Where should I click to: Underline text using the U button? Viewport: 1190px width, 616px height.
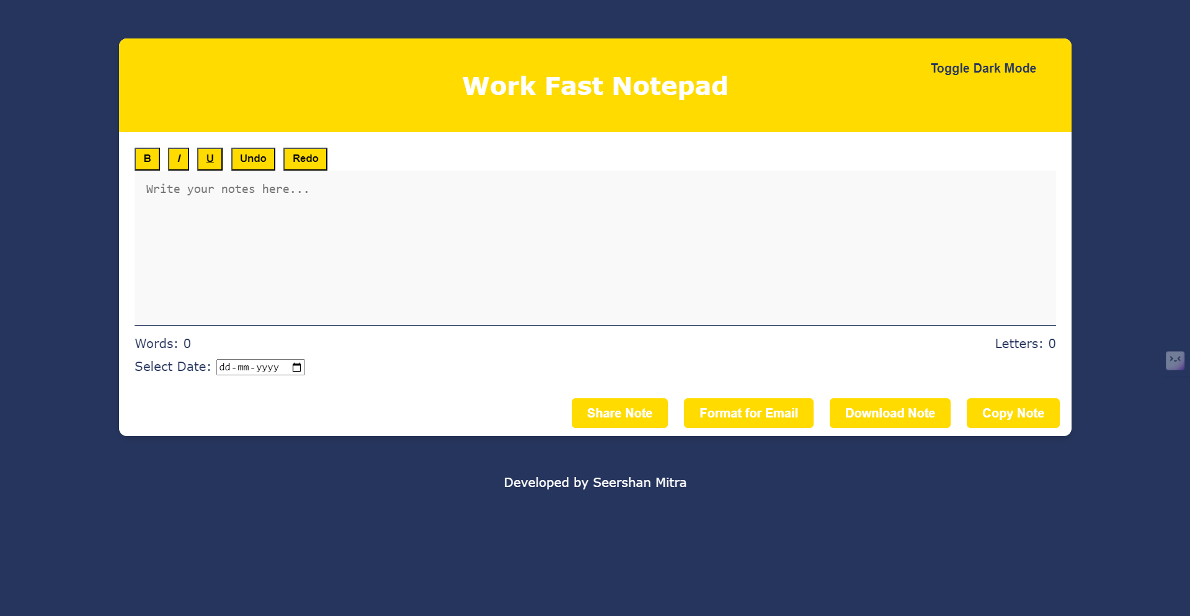pos(210,159)
